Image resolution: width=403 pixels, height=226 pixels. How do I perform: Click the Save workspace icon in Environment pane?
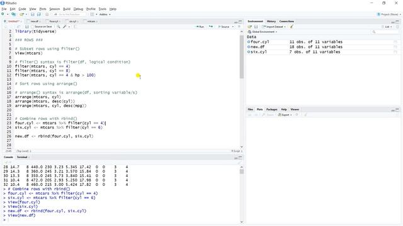[x=256, y=26]
